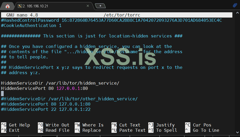
Task: Click the pink 127.0.0.1 address
Action: (x=68, y=88)
